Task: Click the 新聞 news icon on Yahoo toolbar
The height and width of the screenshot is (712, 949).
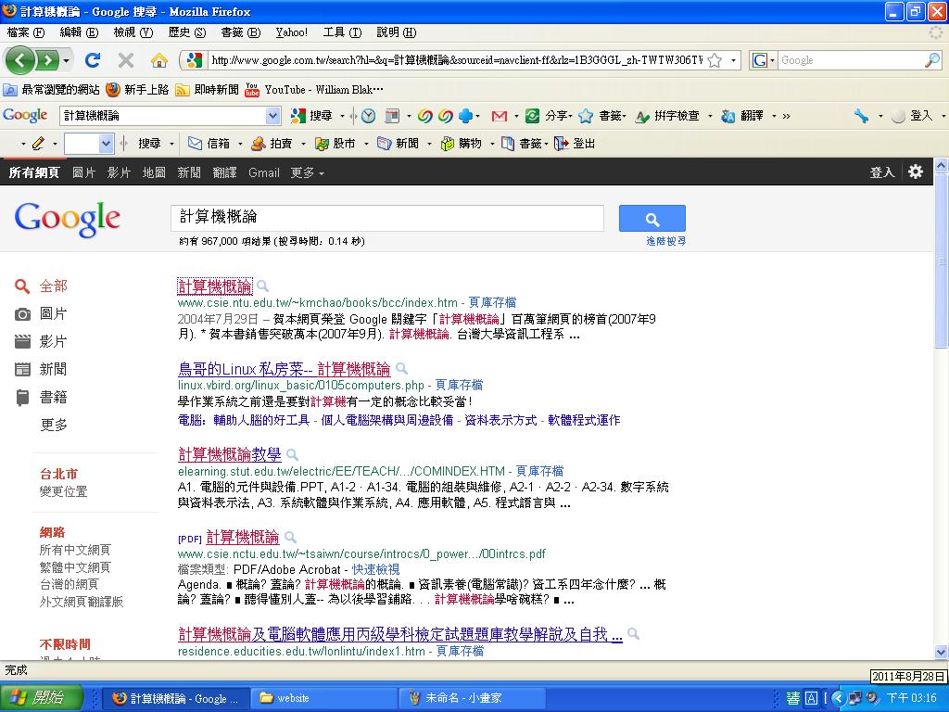Action: tap(384, 144)
